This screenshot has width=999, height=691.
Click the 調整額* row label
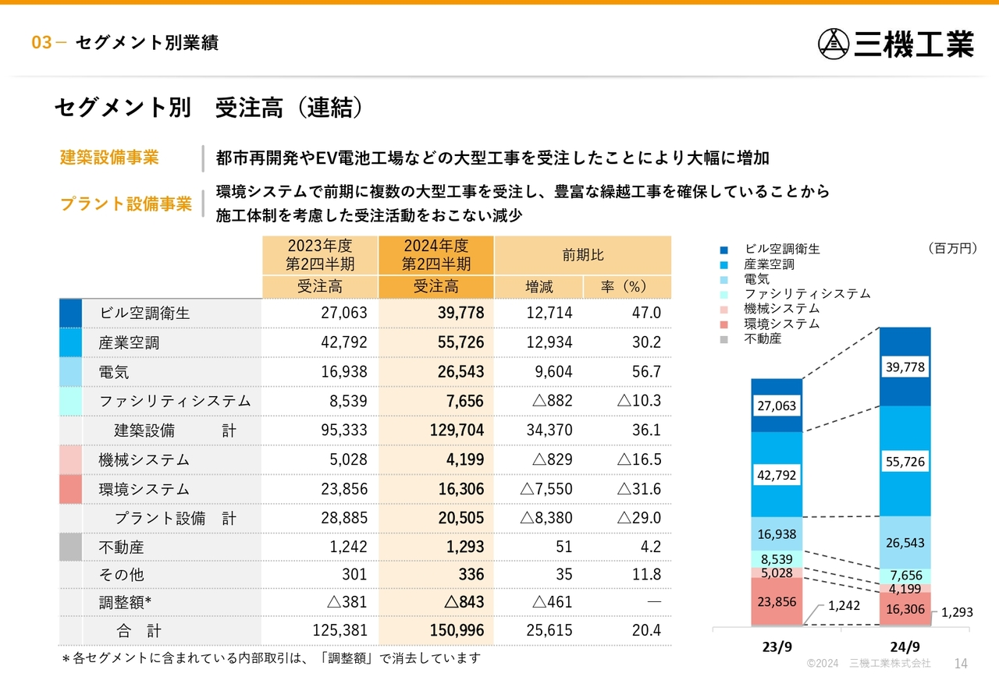pos(125,602)
